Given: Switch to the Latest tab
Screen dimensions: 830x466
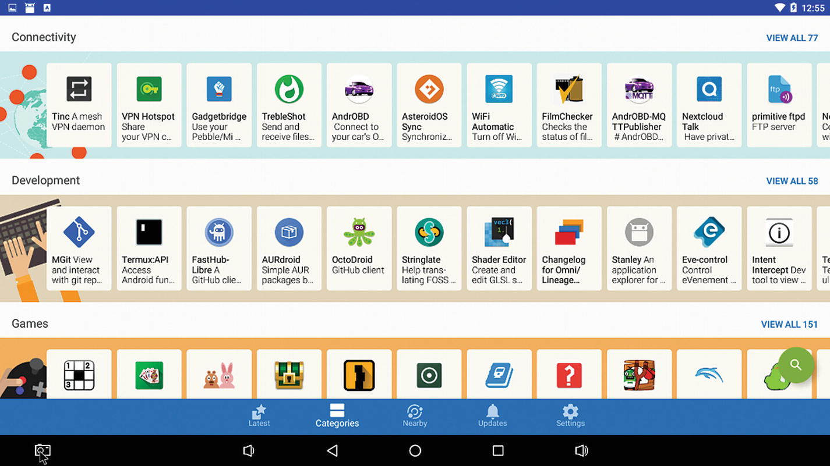Looking at the screenshot, I should (x=259, y=416).
